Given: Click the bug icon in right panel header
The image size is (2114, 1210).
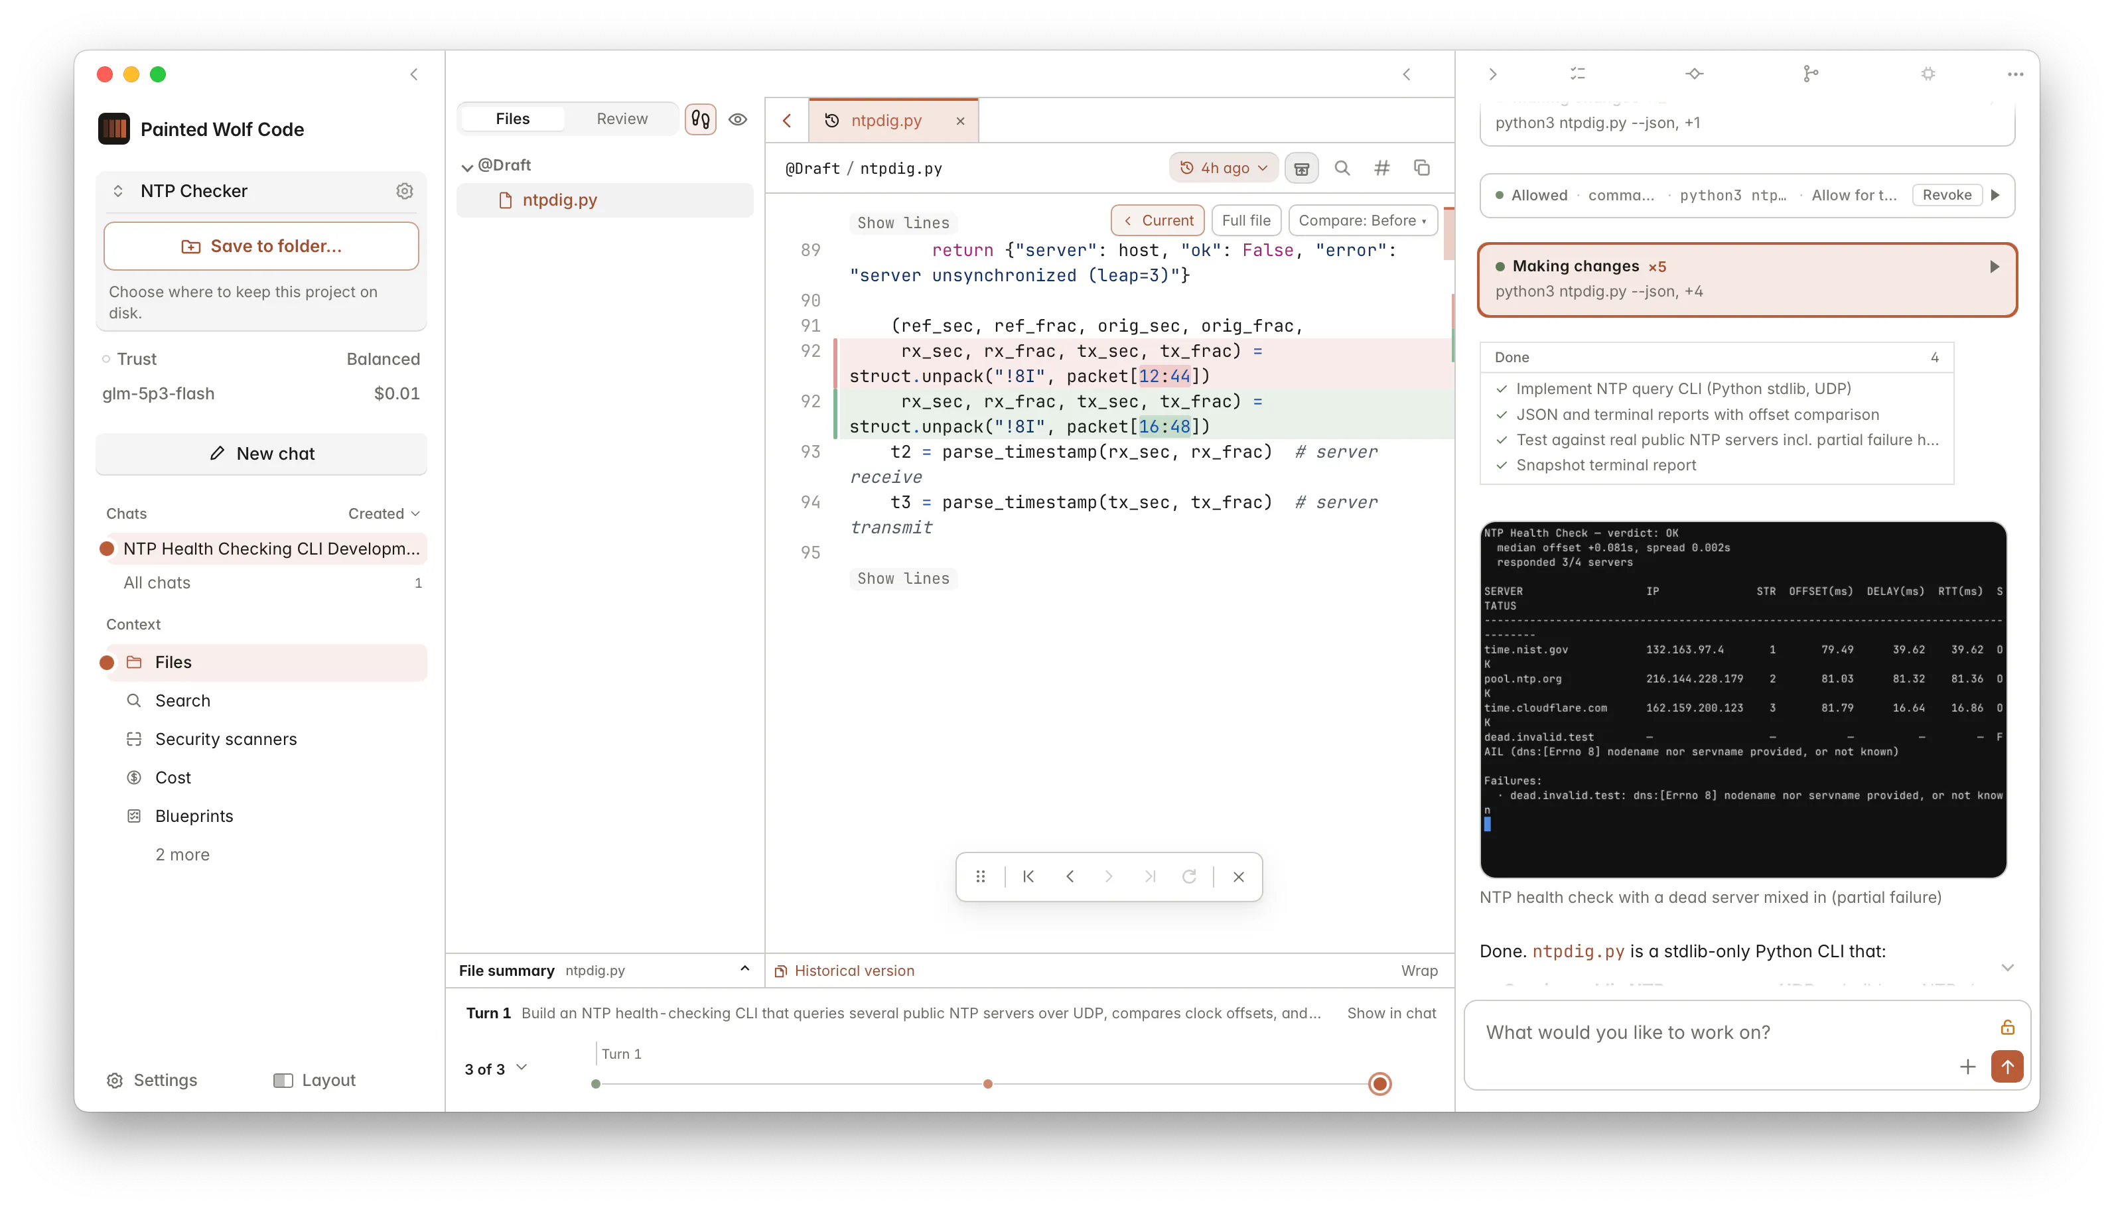Looking at the screenshot, I should coord(1928,74).
